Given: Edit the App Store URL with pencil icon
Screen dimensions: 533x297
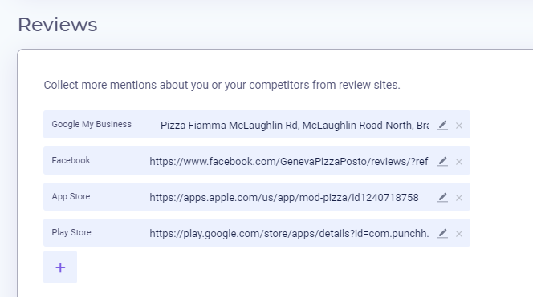Looking at the screenshot, I should [x=442, y=197].
